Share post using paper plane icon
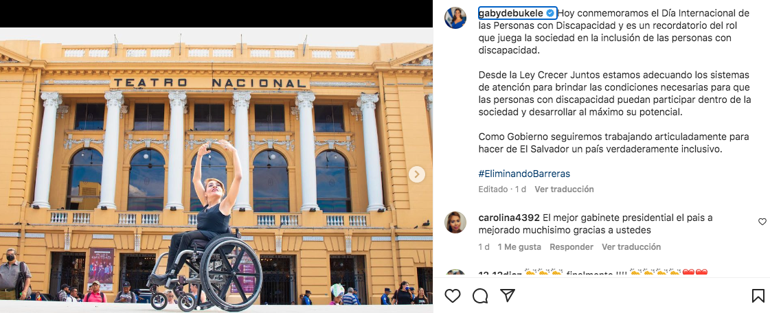Screen dimensions: 770x313 coord(508,295)
